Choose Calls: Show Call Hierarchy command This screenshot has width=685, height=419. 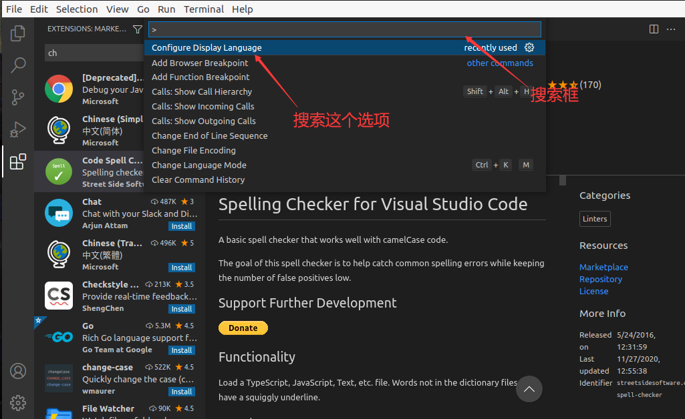345,91
